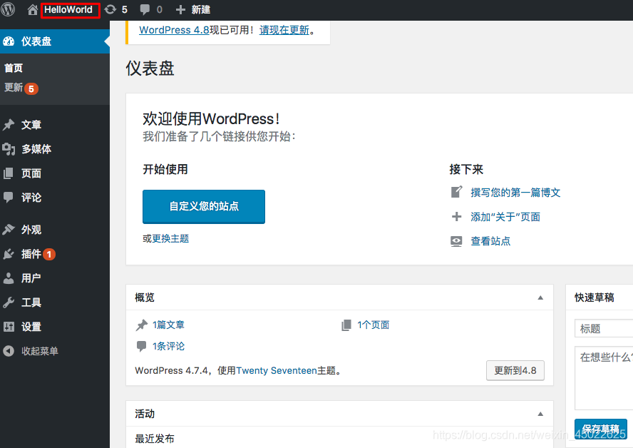
Task: Click the 自定义您的站点 button
Action: pyautogui.click(x=204, y=206)
